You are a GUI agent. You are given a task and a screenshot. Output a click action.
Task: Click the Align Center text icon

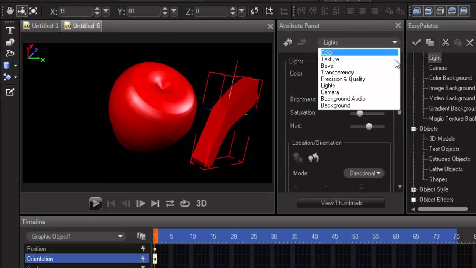coord(363,11)
